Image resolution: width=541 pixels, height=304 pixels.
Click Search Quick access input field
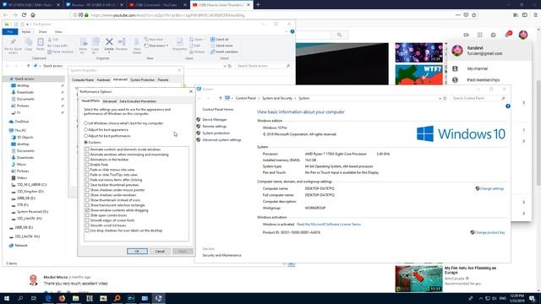[x=263, y=66]
